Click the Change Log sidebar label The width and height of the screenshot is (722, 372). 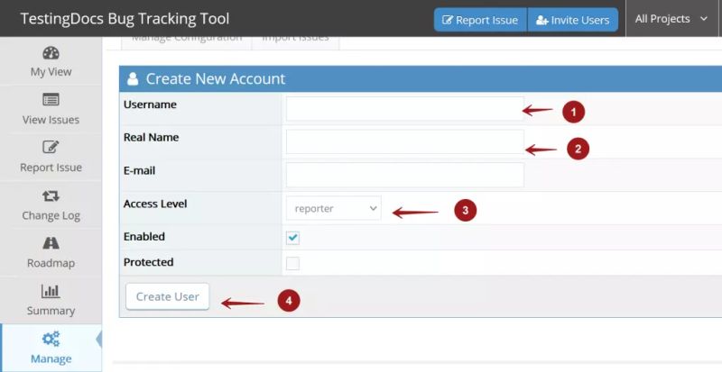point(51,215)
